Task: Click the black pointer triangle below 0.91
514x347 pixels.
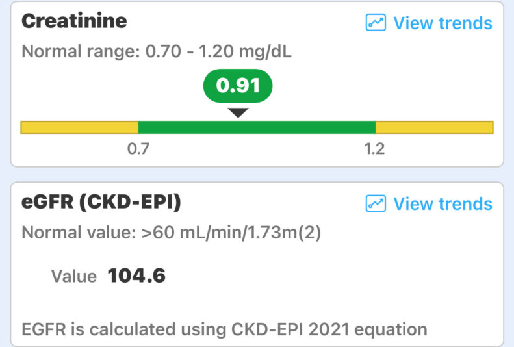Action: tap(238, 113)
